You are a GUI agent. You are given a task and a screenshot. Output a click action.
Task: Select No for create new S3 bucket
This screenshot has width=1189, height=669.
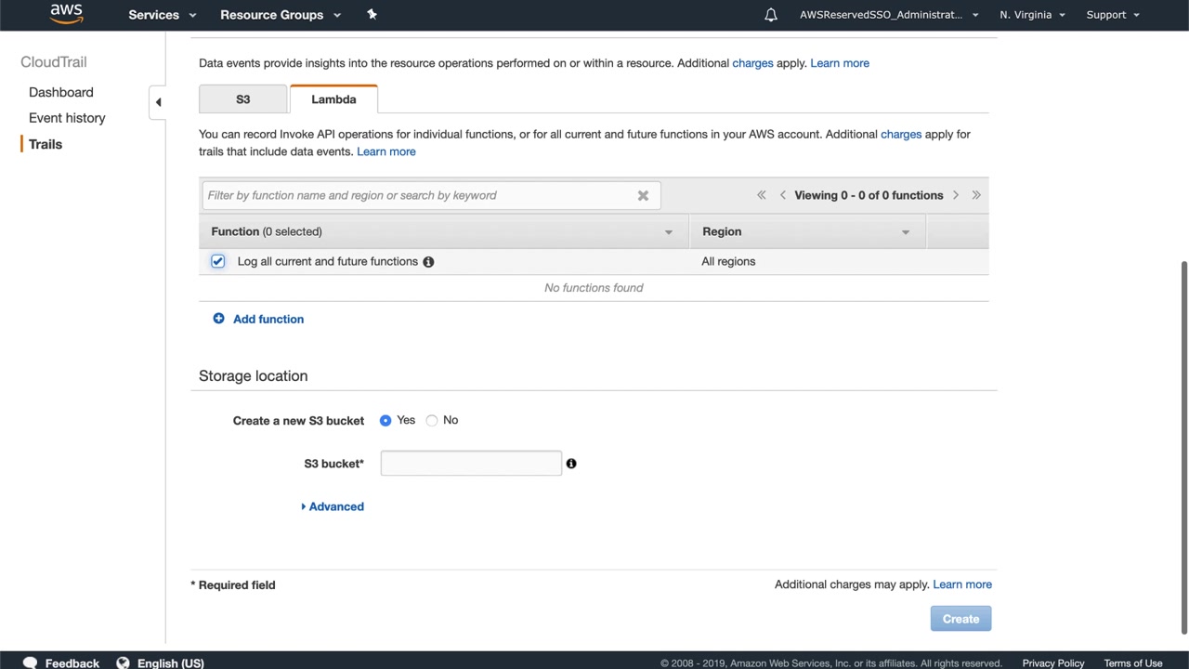(432, 421)
